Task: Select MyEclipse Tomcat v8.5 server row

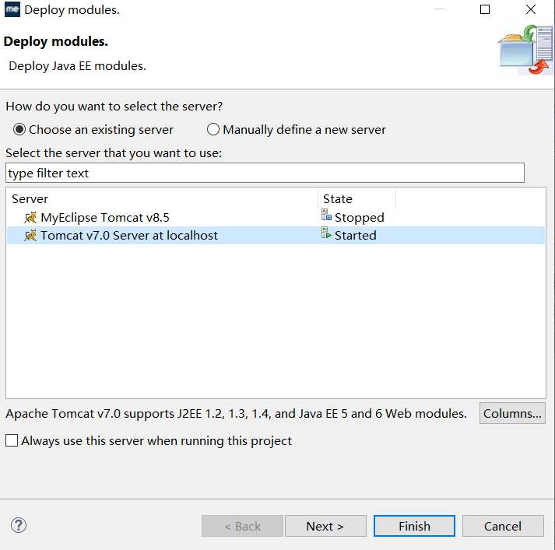Action: pos(105,218)
